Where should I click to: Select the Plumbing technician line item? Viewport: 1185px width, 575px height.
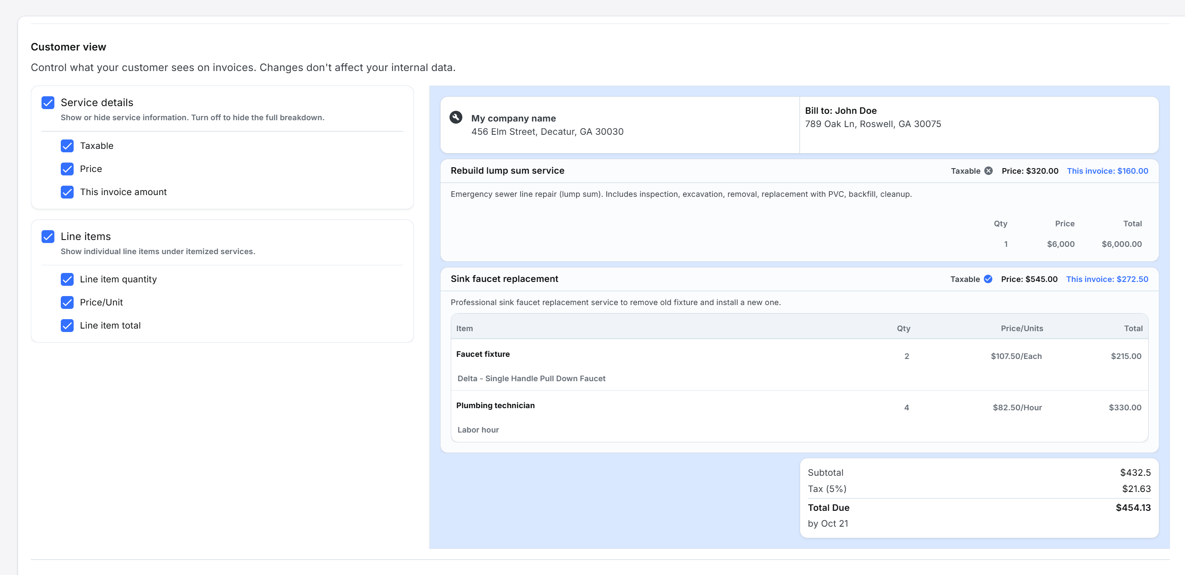[495, 406]
